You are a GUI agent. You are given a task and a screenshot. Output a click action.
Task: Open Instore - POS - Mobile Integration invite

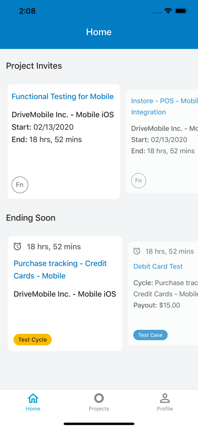click(x=165, y=106)
